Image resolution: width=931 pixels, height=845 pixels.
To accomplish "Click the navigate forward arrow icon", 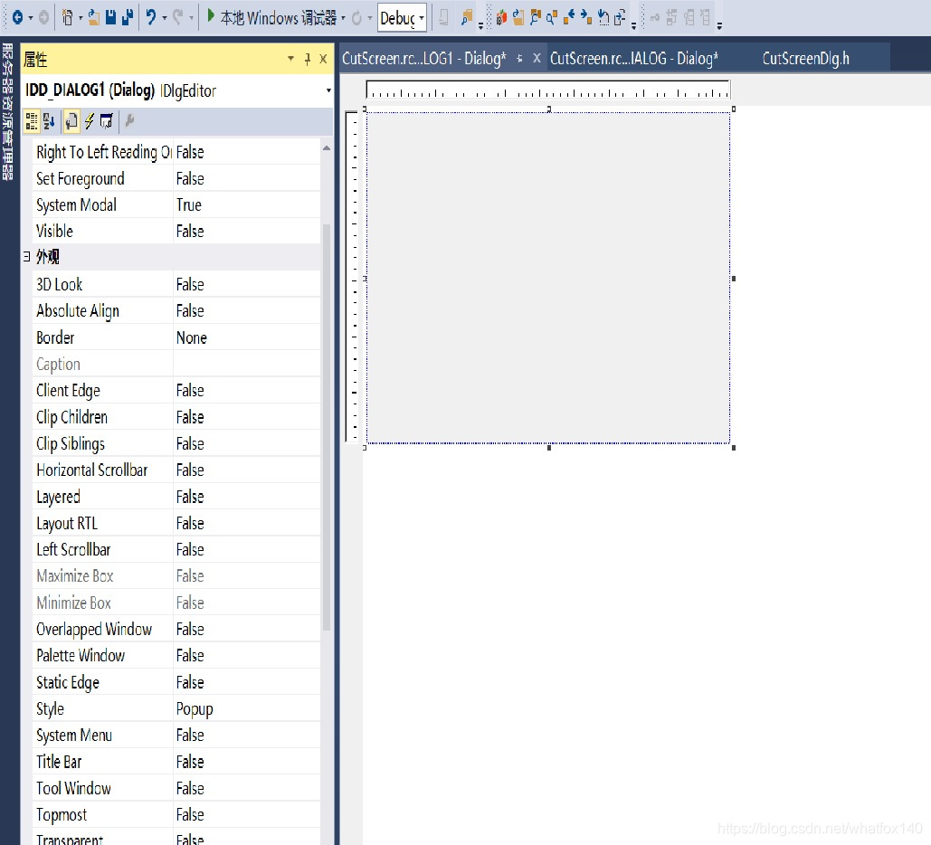I will point(44,18).
